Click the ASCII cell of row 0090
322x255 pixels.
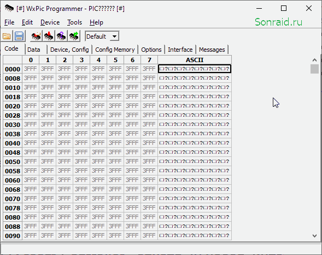click(x=195, y=235)
